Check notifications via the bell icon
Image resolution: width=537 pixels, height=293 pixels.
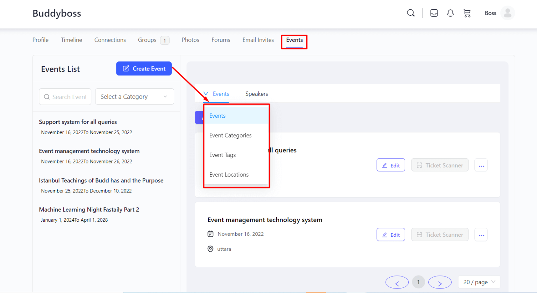coord(450,13)
